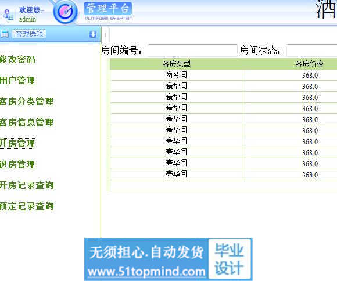Image resolution: width=337 pixels, height=281 pixels.
Task: Click the 管理选项 panel title
Action: [29, 34]
